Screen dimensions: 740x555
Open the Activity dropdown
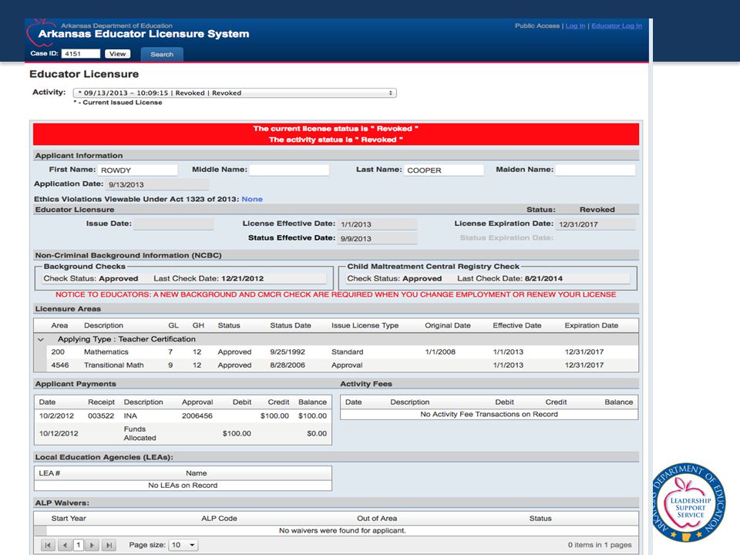(234, 93)
